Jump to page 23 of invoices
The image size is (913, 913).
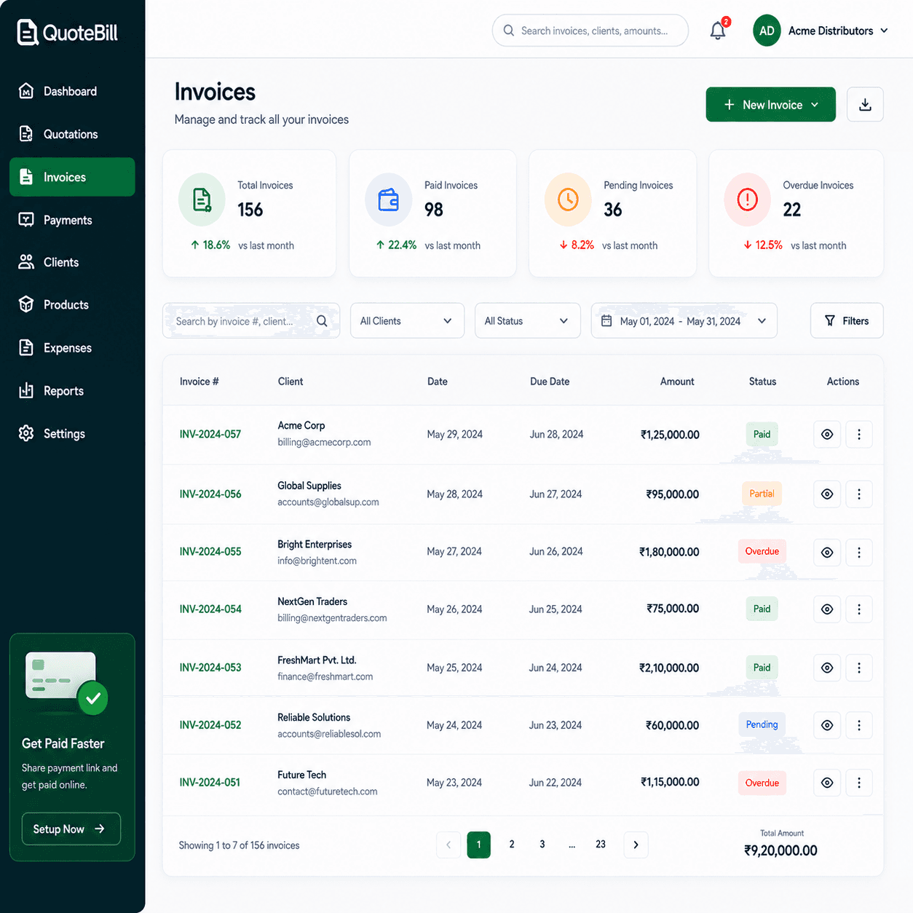[x=601, y=845]
